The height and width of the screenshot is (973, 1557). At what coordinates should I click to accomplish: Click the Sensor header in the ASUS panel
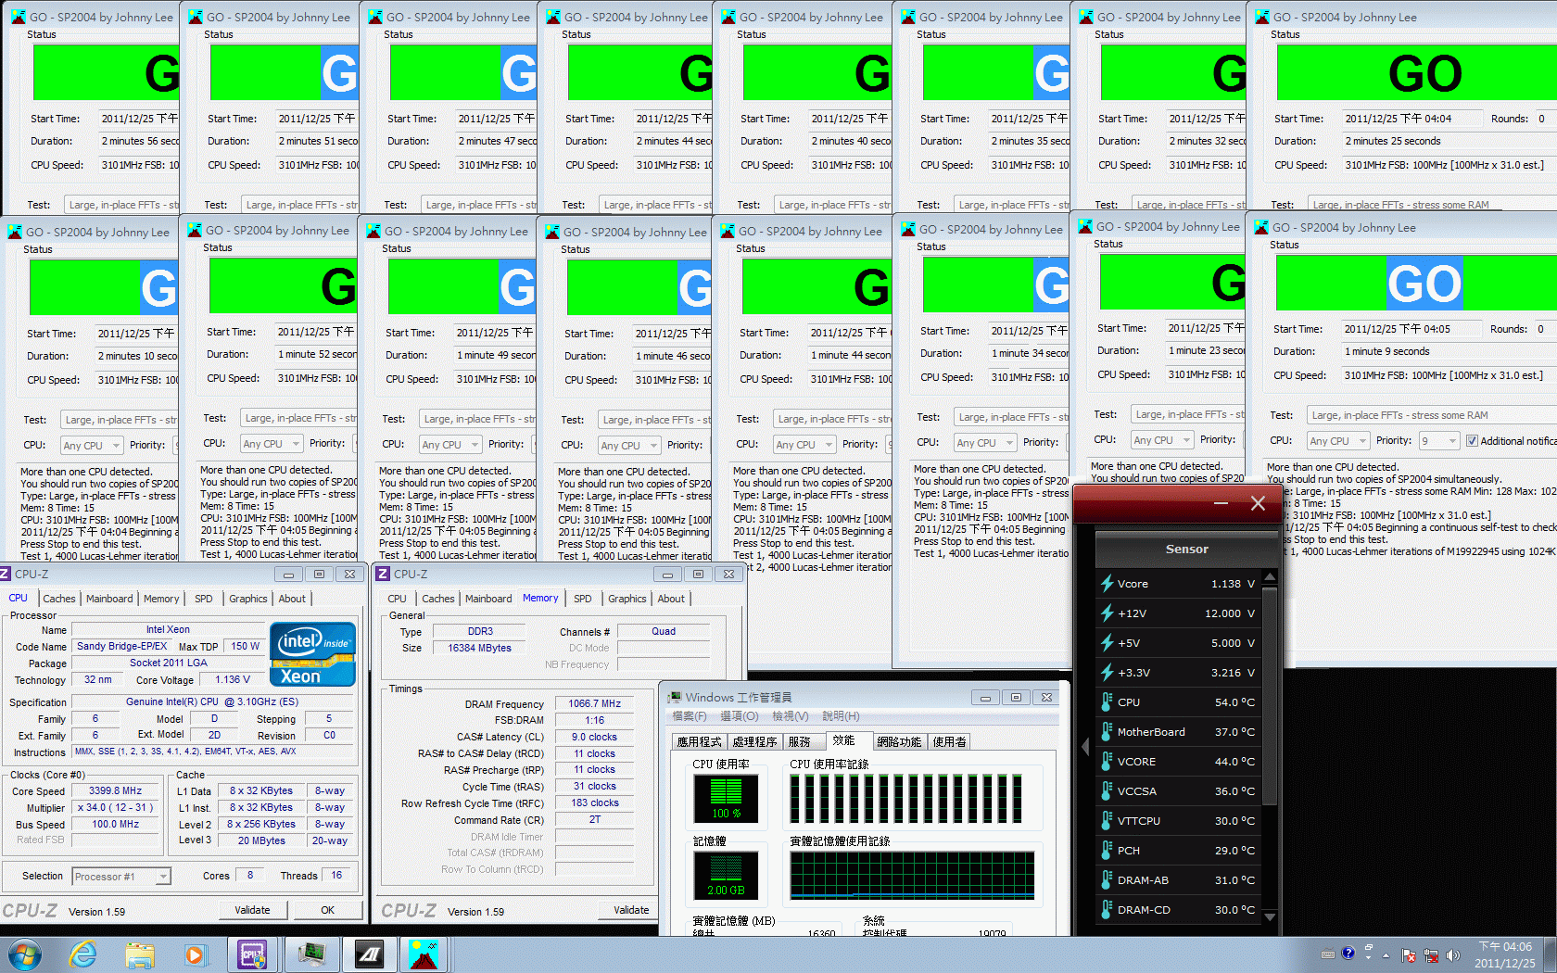[1186, 550]
